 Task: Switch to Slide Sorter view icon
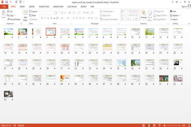[x=149, y=125]
